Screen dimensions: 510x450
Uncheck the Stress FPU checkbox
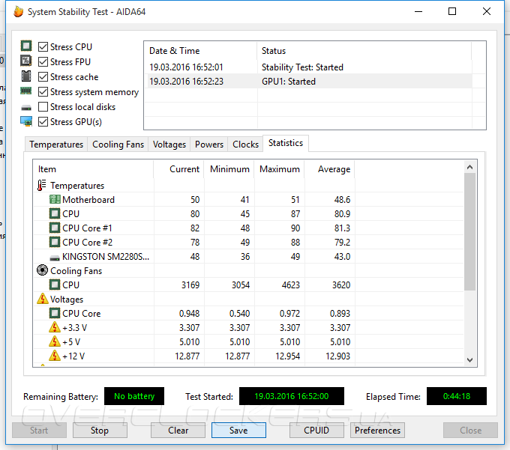point(43,61)
